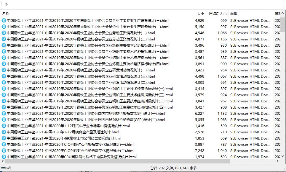
Task: Click the status text 总计 207 文件, 821,743 字节
Action: pos(173,168)
